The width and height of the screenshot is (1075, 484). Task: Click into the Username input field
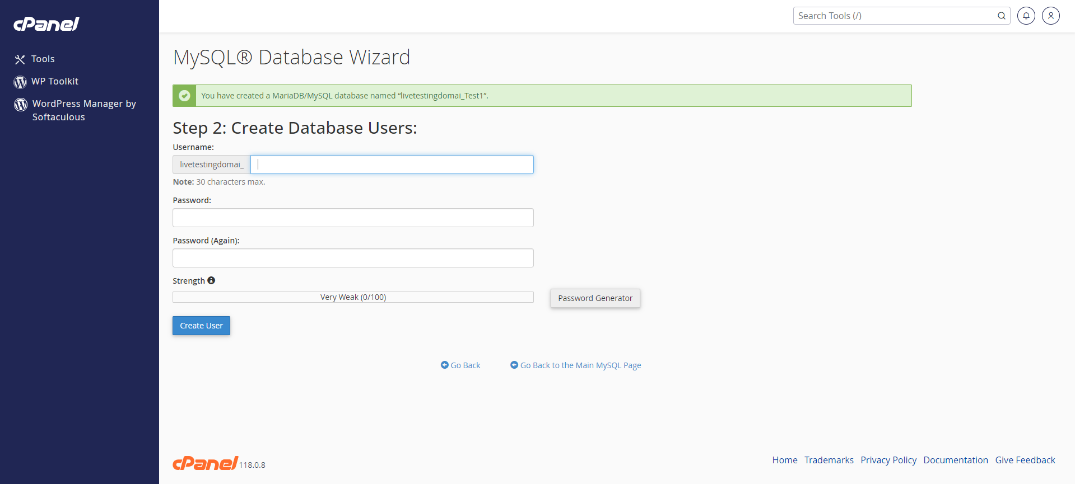click(x=392, y=165)
